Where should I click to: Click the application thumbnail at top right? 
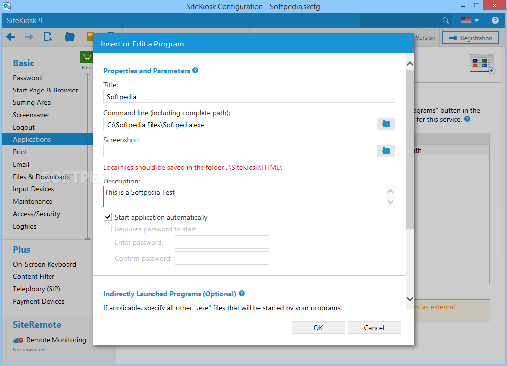pos(482,63)
